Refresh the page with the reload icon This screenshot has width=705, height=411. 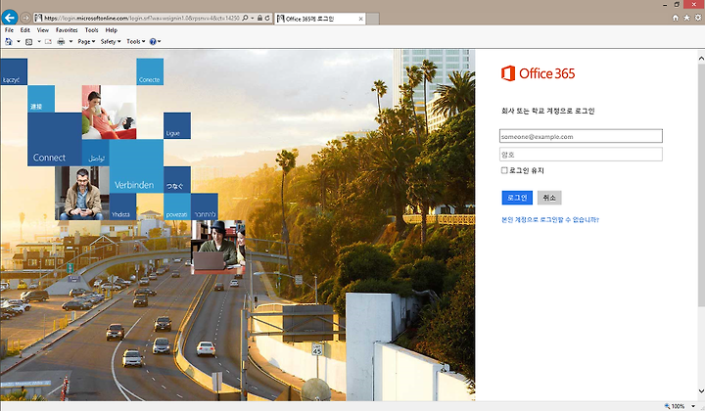tap(267, 18)
